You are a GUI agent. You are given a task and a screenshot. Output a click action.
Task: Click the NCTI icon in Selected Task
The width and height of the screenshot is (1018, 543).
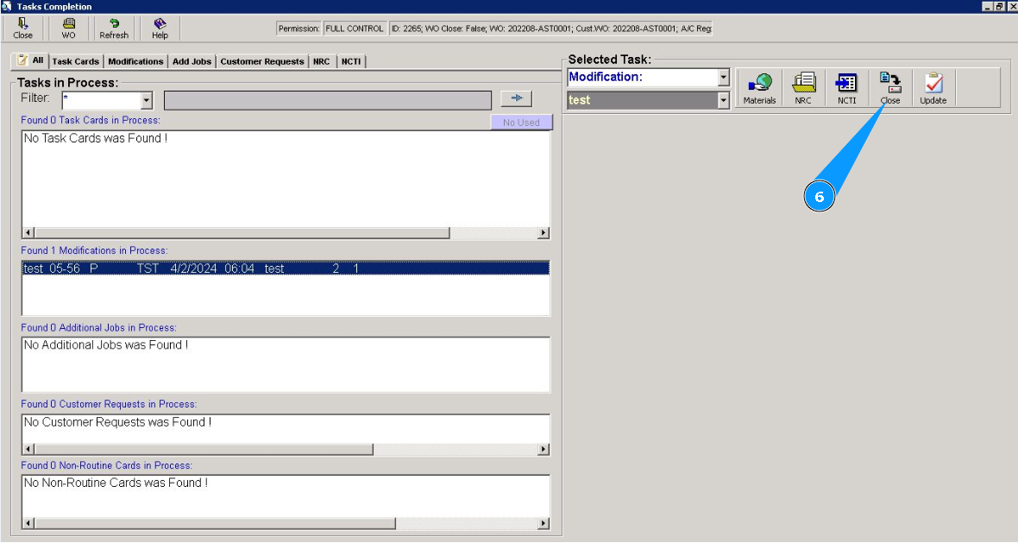[x=846, y=88]
